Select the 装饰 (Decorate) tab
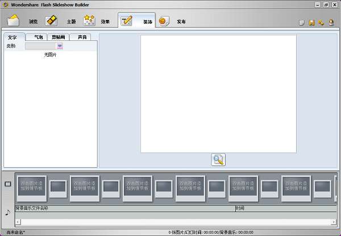The image size is (341, 236). 136,20
